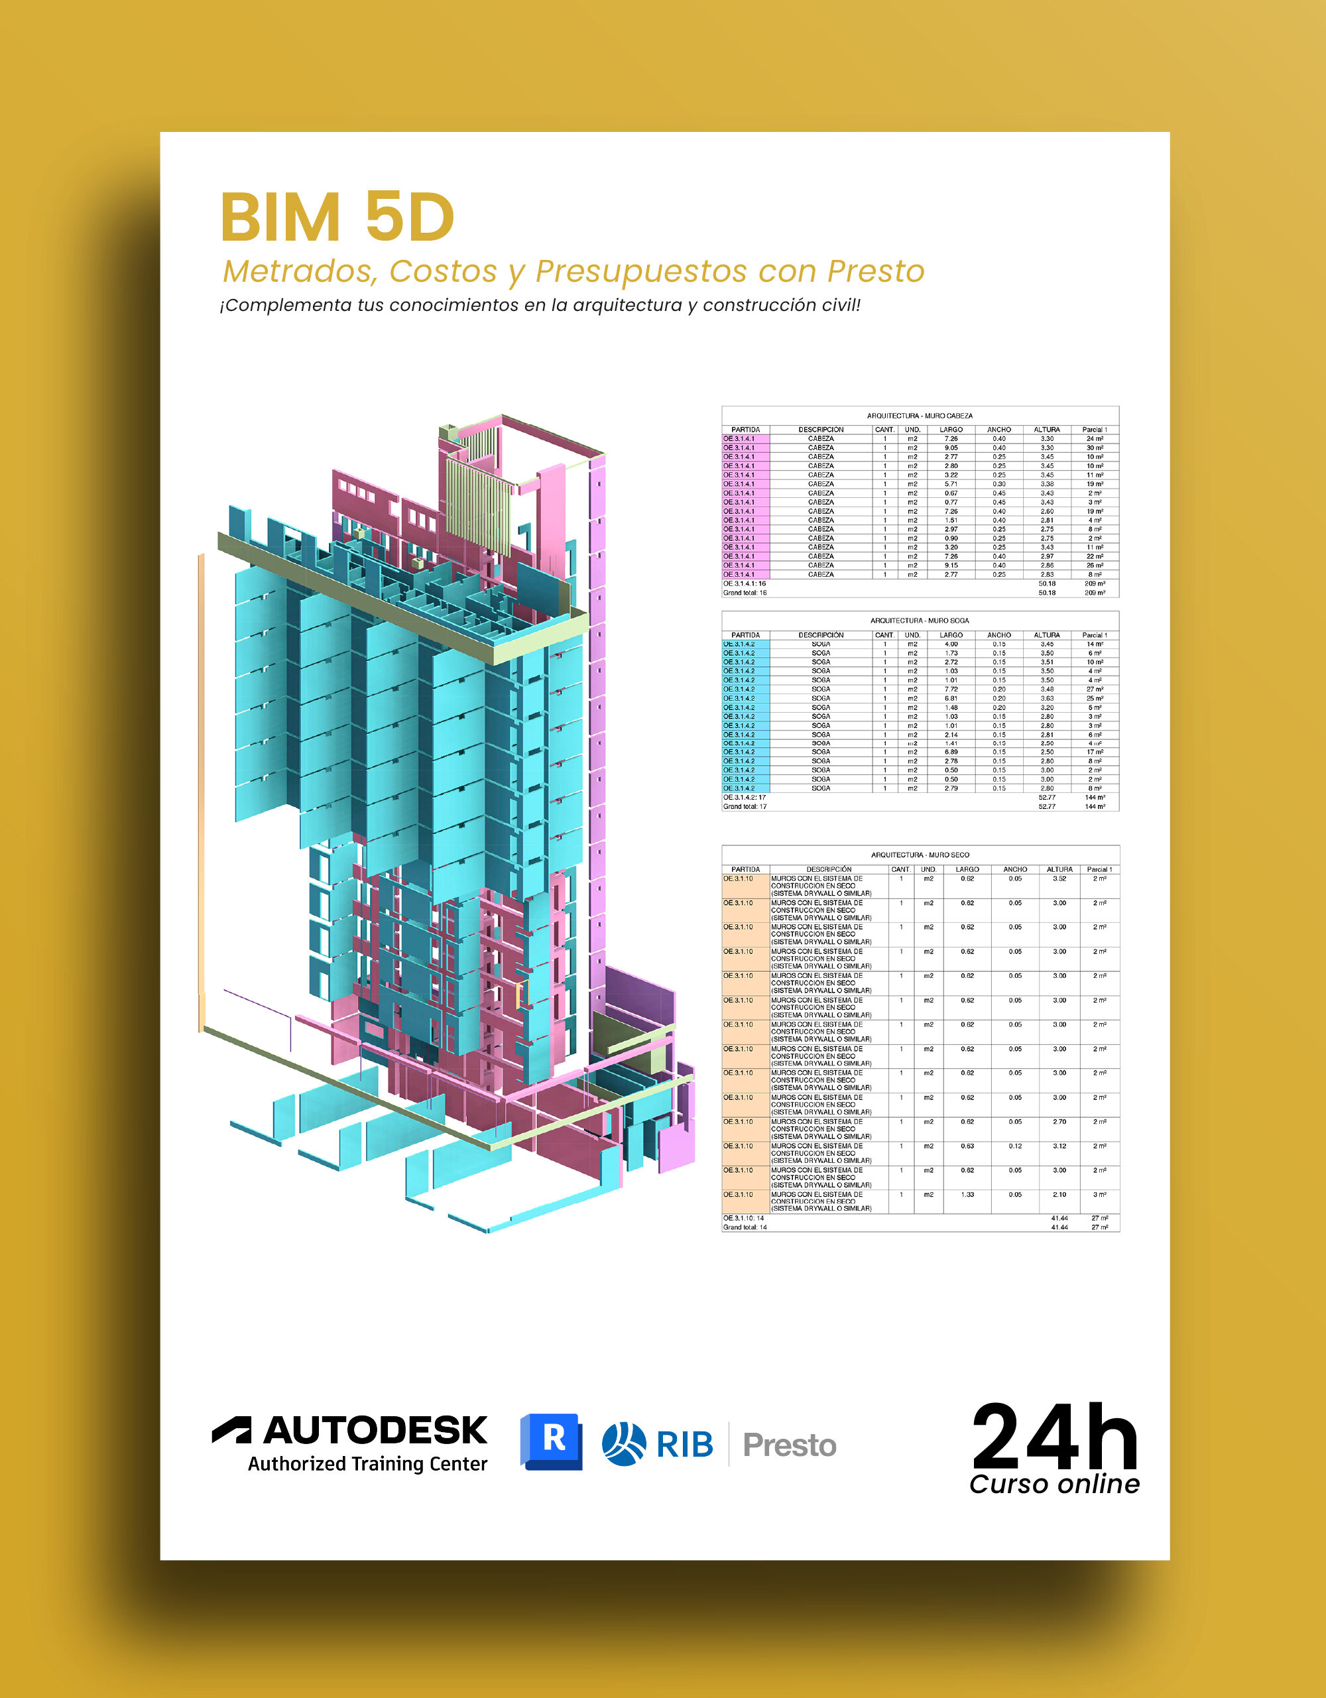
Task: Click the 0.12 ANCHO value in SECO table
Action: pyautogui.click(x=1015, y=1146)
